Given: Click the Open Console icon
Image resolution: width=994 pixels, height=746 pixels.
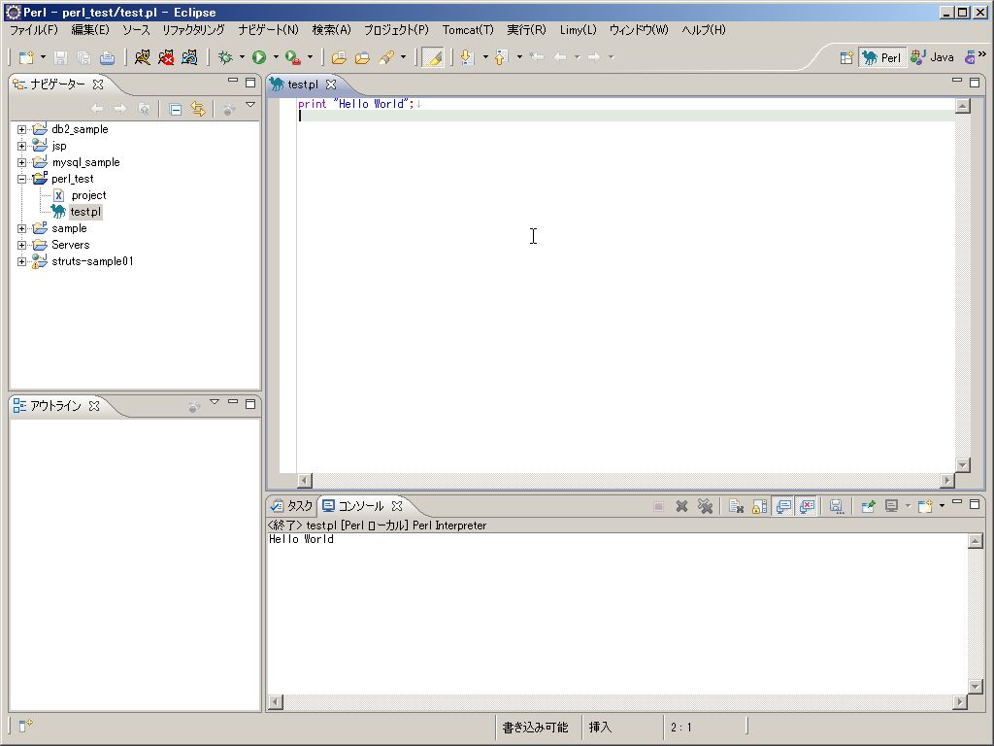Looking at the screenshot, I should click(925, 506).
